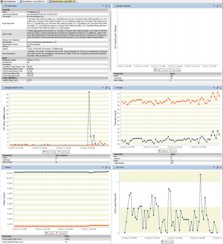Image resolution: width=223 pixels, height=244 pixels.
Task: Click the VM Information panel title icon
Action: (3, 6)
